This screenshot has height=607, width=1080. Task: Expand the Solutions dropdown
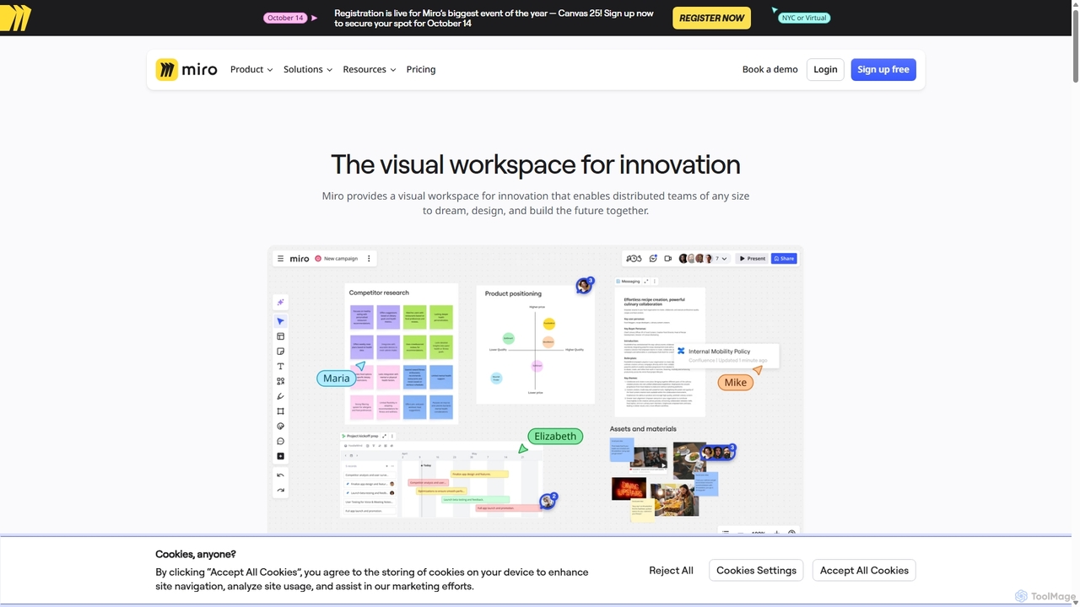tap(308, 69)
